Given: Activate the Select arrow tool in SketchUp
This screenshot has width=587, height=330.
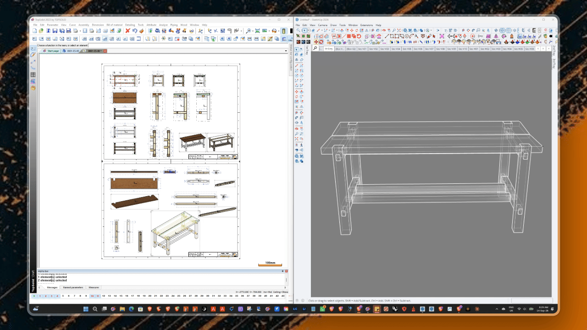Looking at the screenshot, I should click(304, 30).
